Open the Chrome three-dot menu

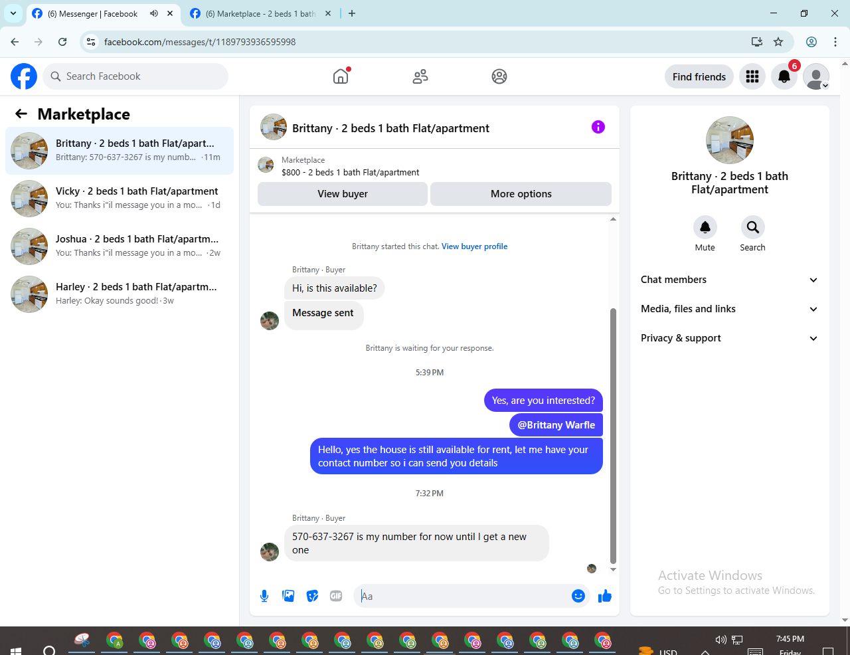click(835, 42)
